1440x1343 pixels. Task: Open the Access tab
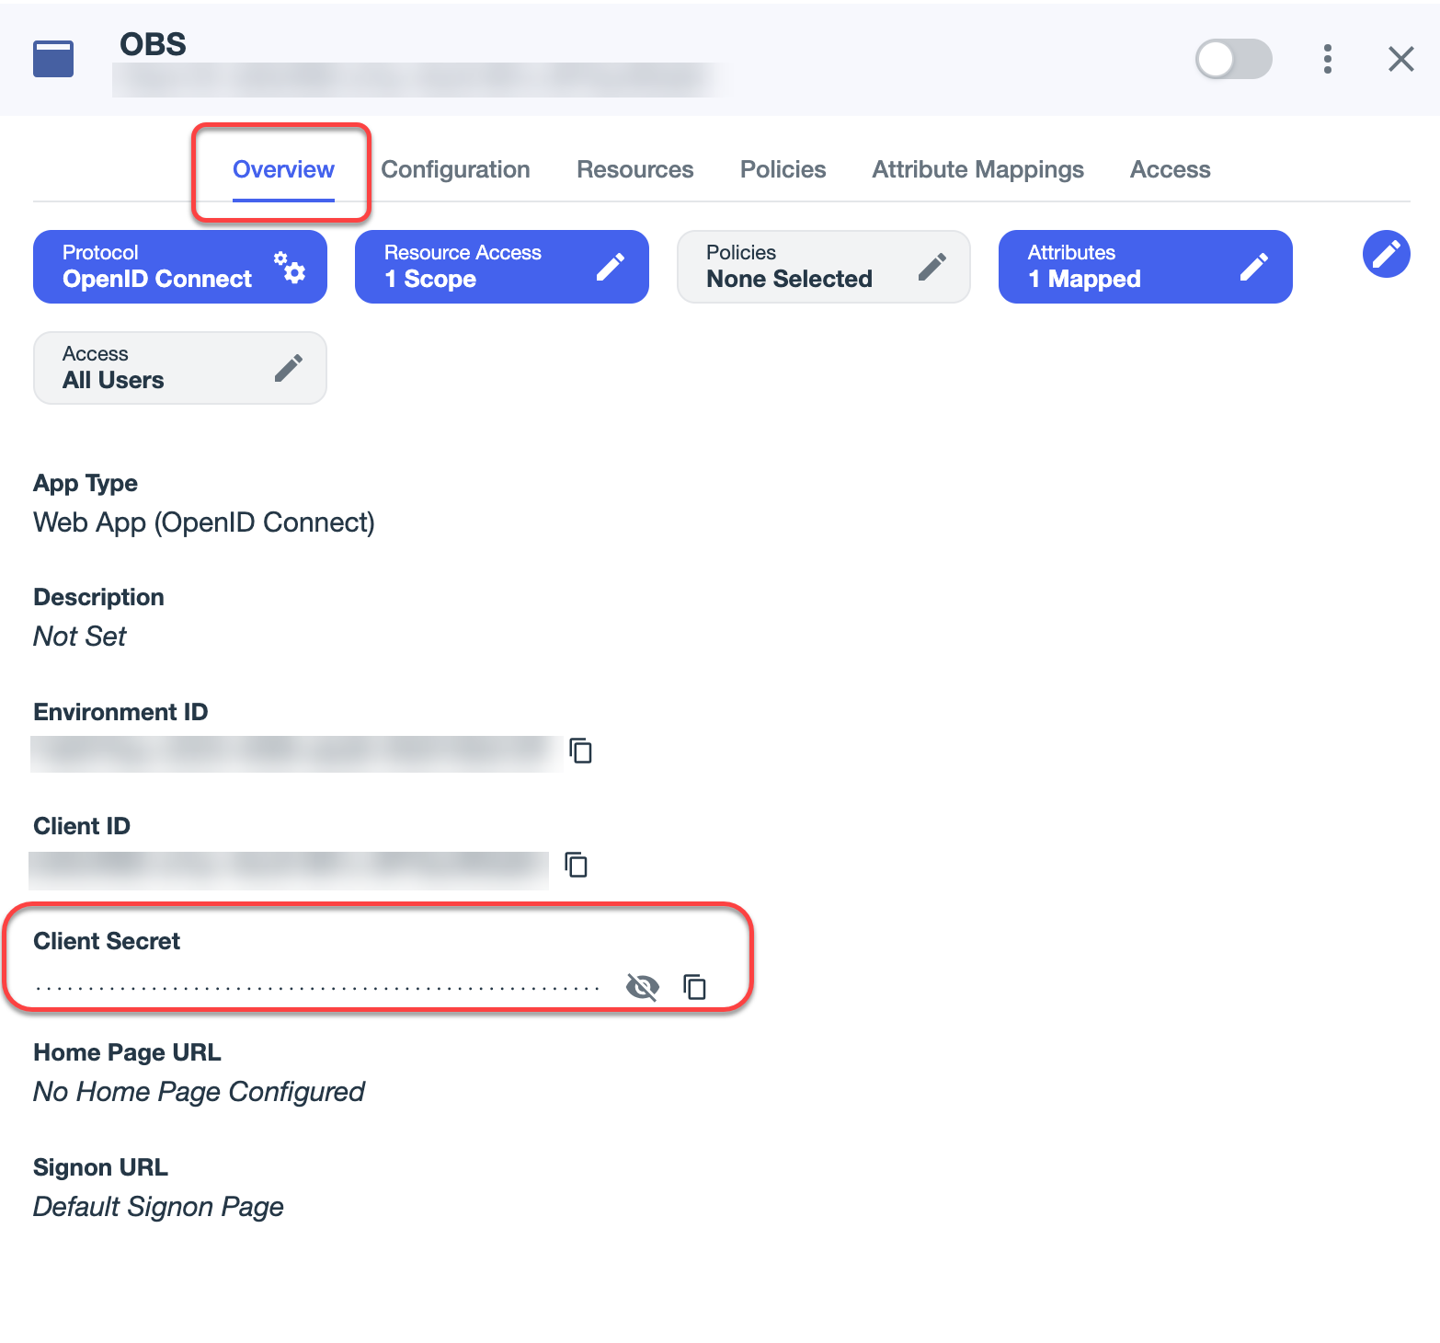(x=1170, y=169)
